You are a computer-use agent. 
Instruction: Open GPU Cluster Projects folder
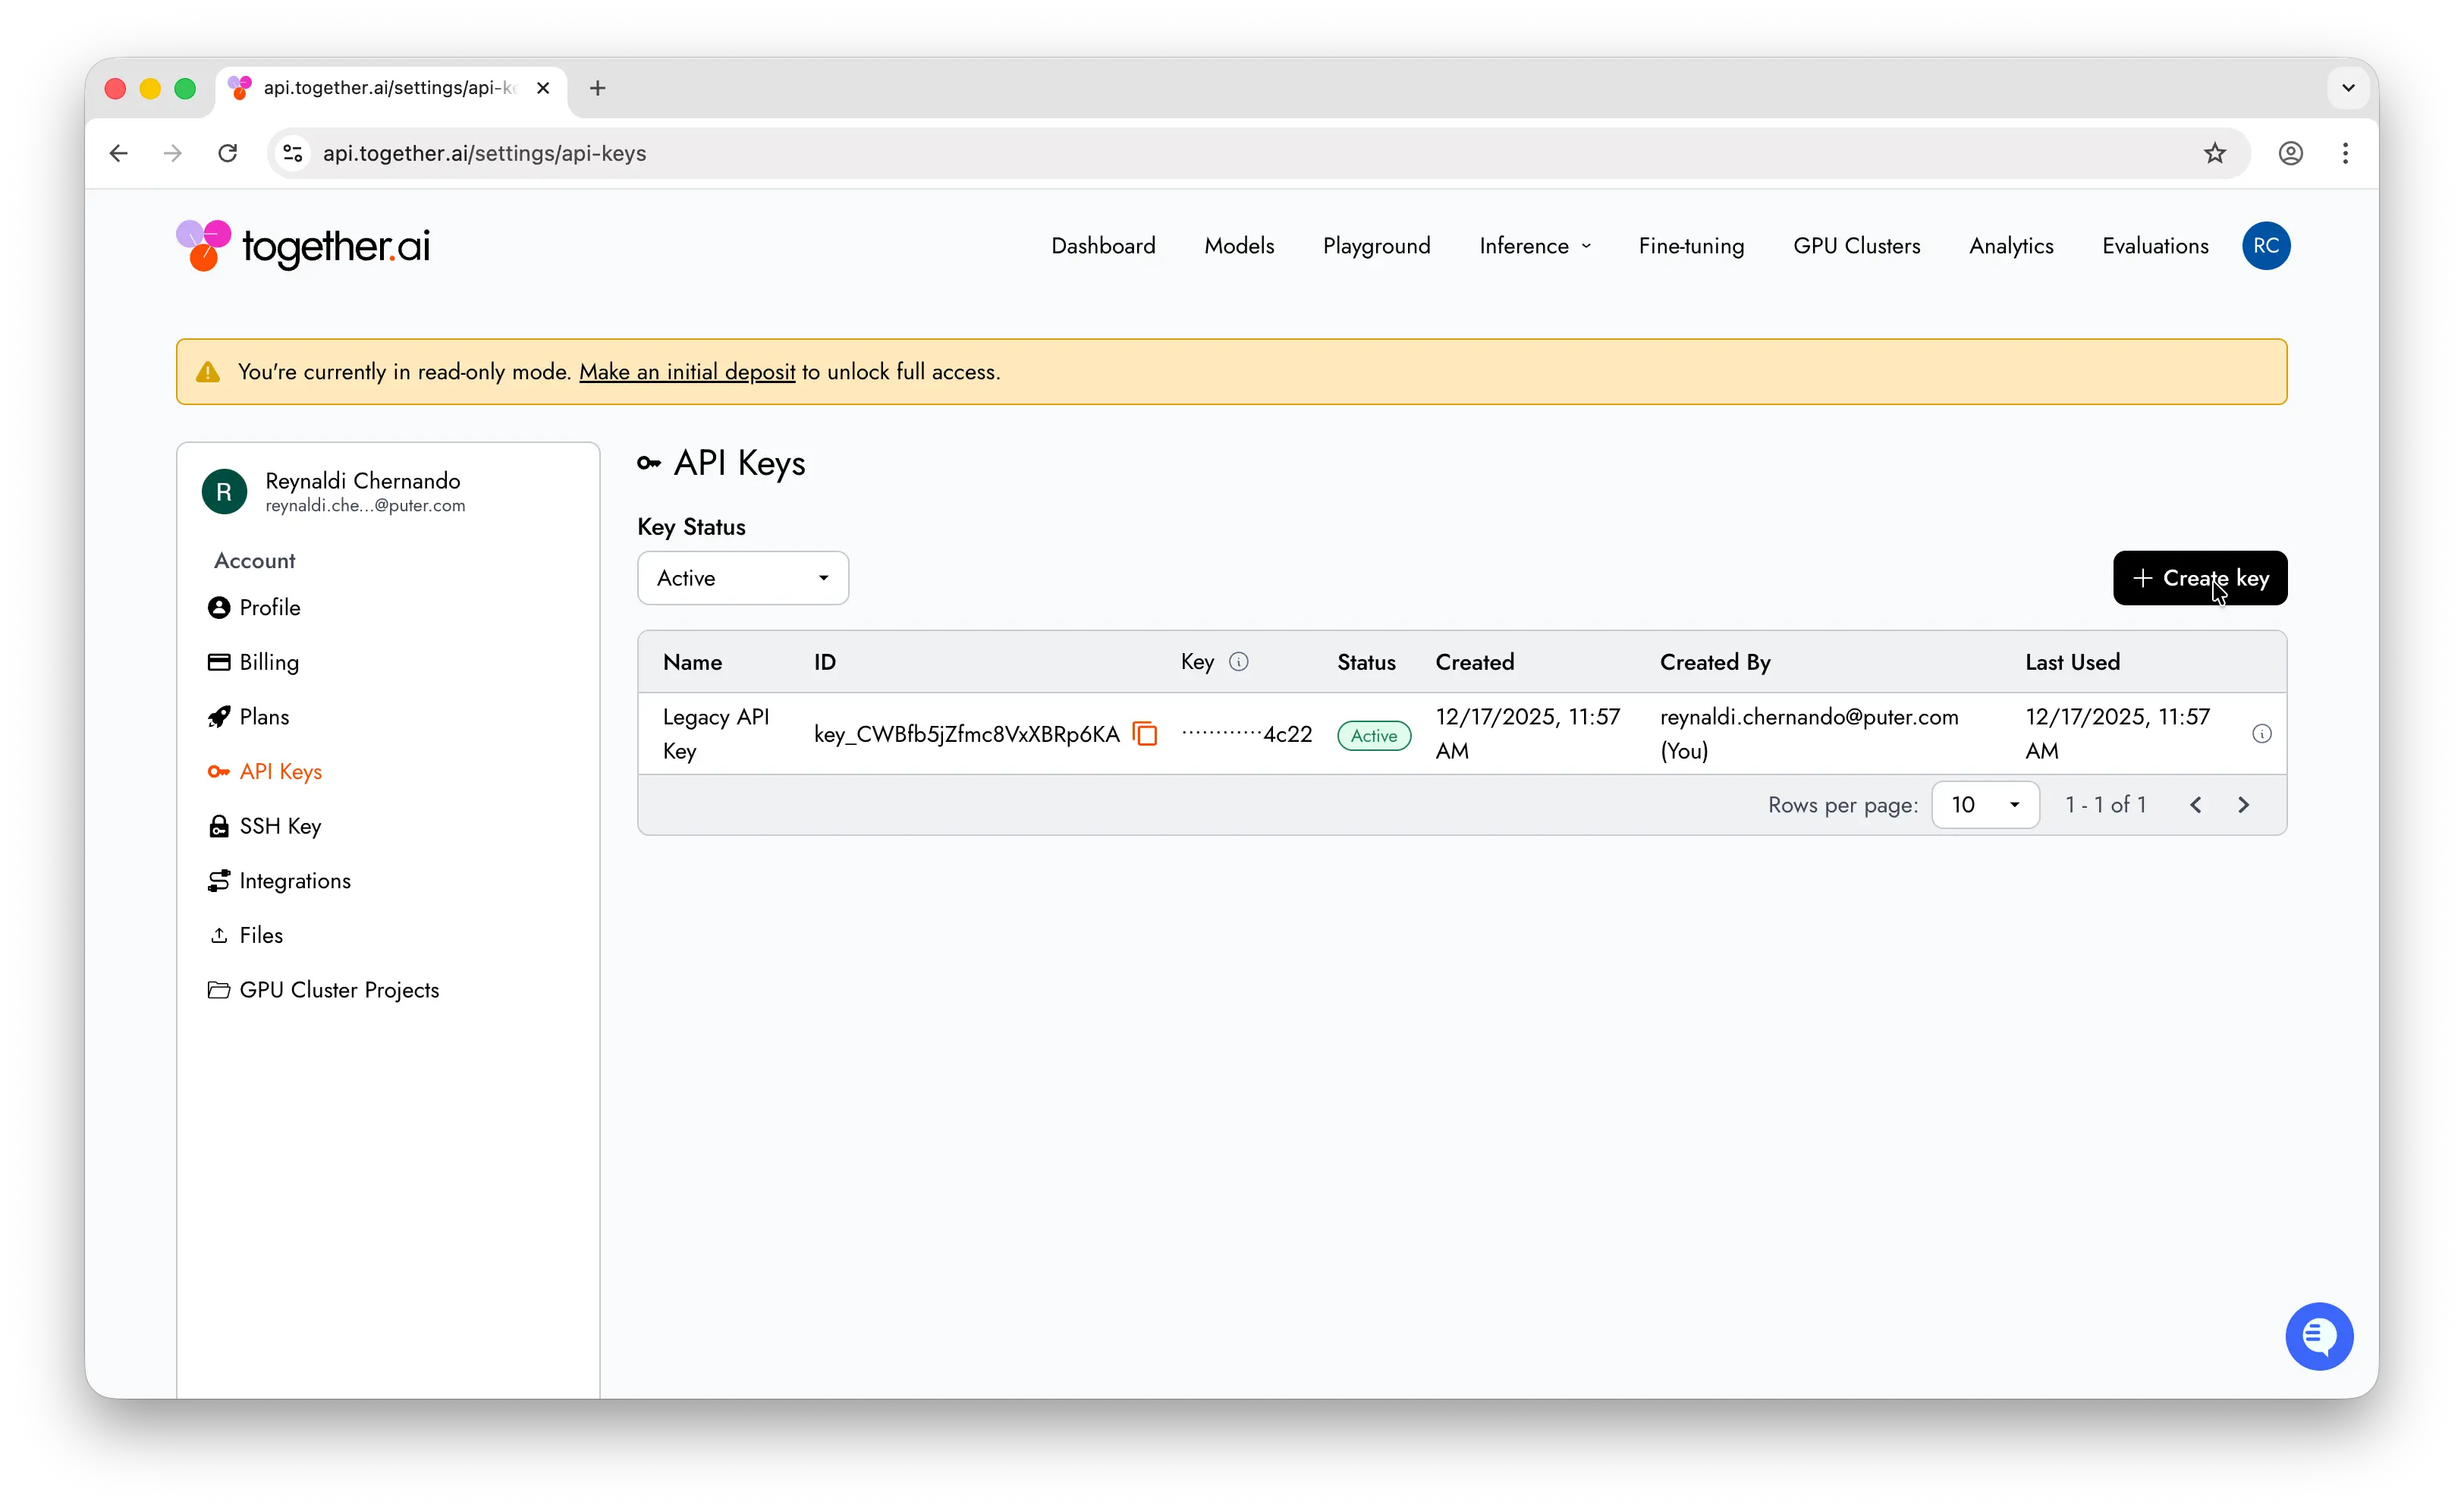pyautogui.click(x=338, y=989)
